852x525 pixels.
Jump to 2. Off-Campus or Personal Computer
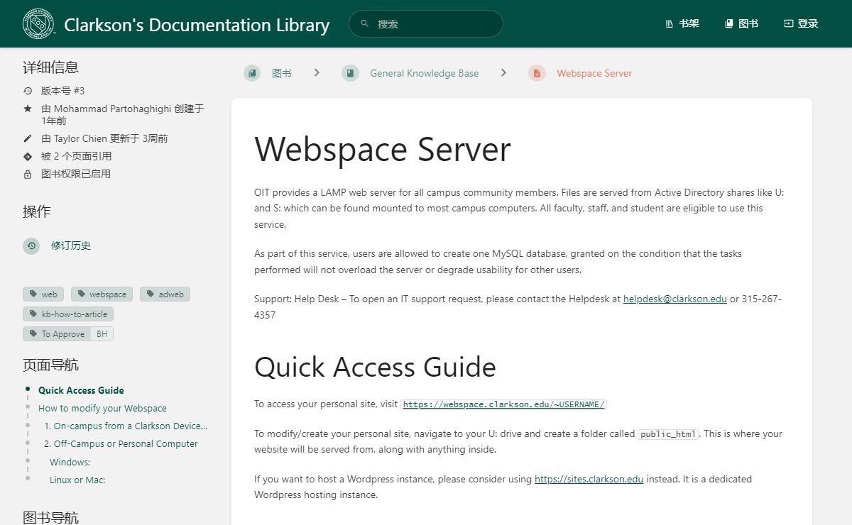coord(121,443)
